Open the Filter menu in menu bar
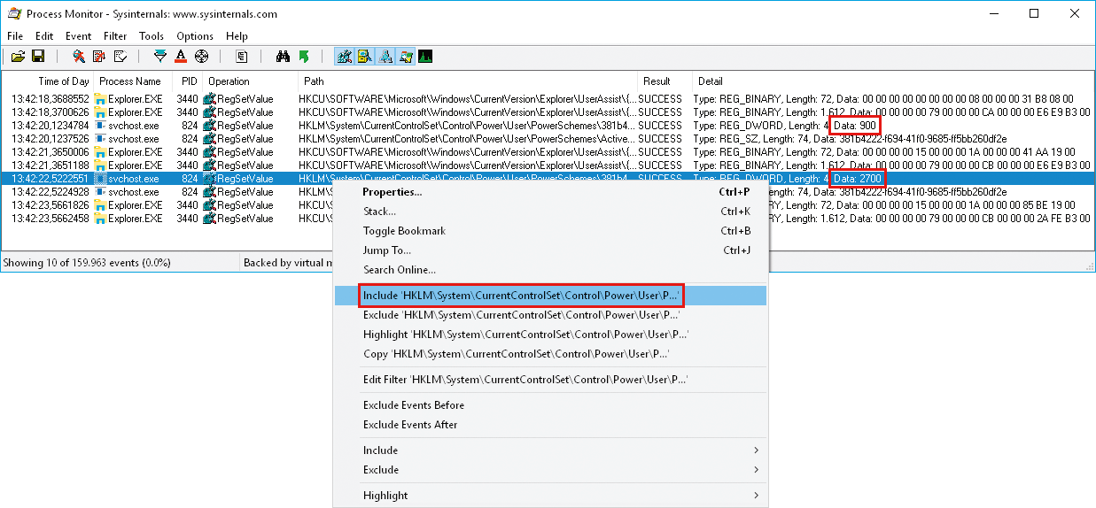1096x508 pixels. tap(115, 36)
